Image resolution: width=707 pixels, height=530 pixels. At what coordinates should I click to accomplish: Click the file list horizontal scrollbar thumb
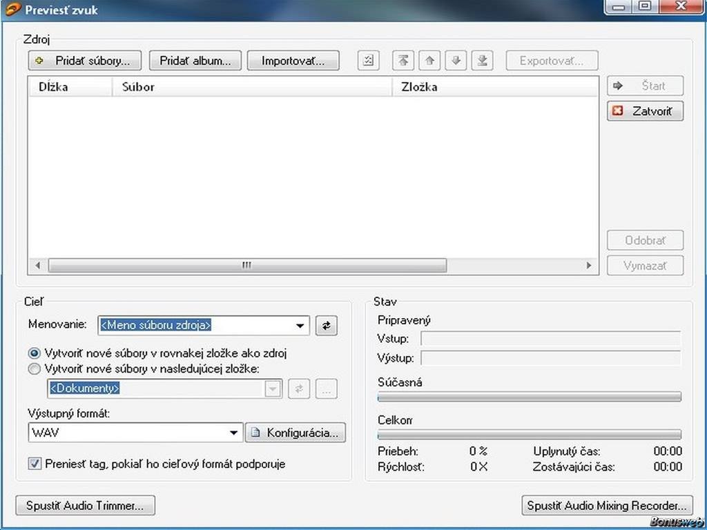247,266
